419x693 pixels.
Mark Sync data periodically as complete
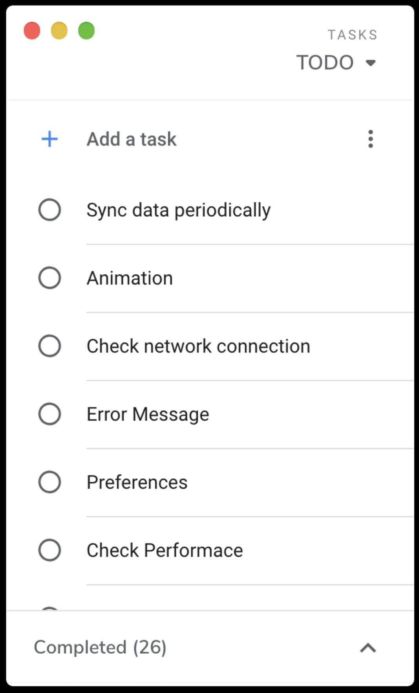[50, 210]
